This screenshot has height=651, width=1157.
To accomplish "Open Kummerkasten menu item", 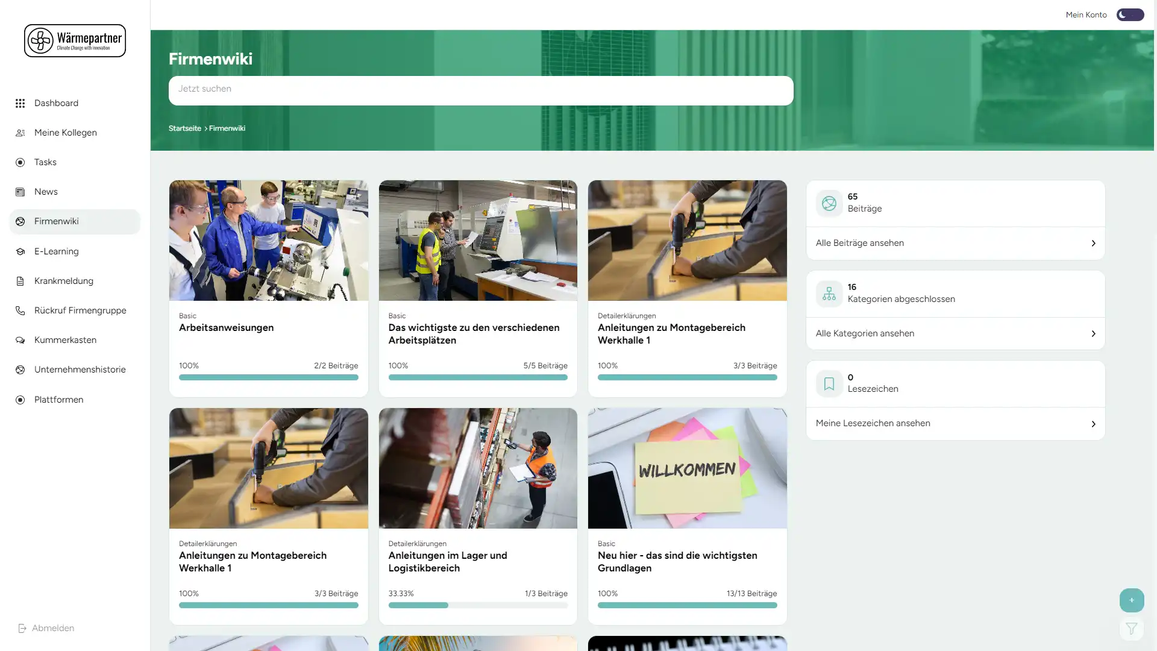I will pyautogui.click(x=75, y=340).
